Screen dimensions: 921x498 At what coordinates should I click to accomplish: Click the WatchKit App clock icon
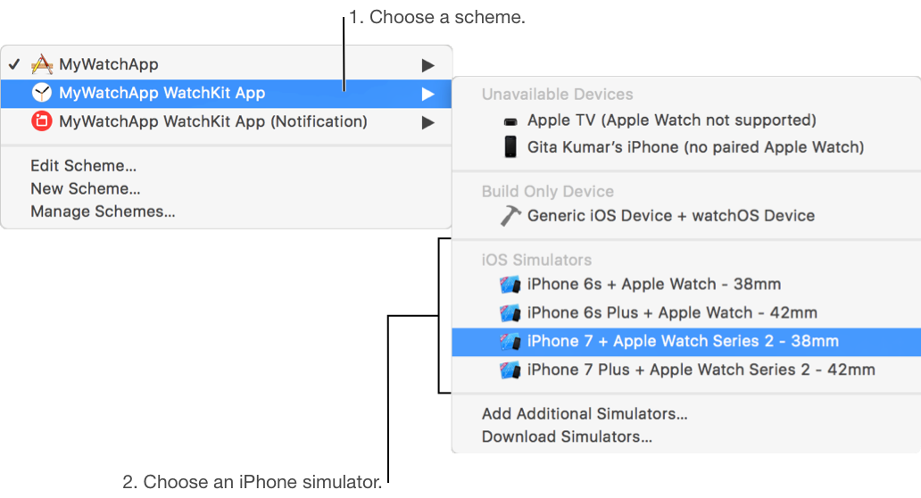(x=42, y=93)
